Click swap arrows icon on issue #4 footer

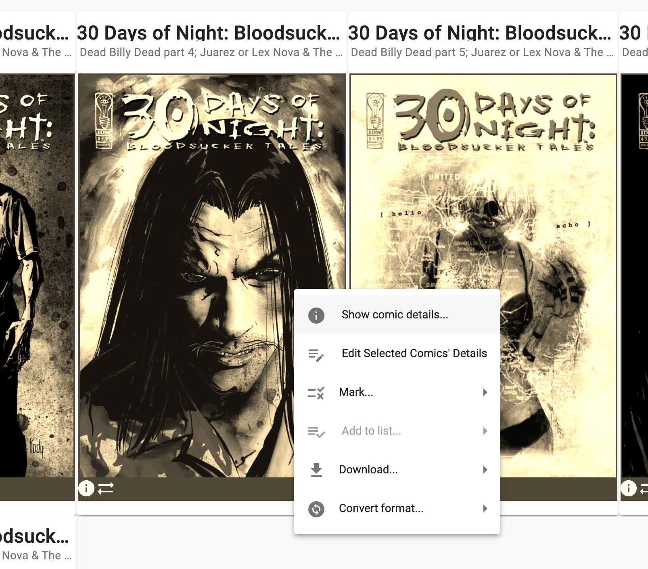pyautogui.click(x=106, y=488)
